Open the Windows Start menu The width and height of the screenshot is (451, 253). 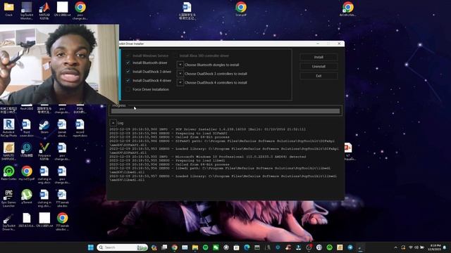coord(91,247)
